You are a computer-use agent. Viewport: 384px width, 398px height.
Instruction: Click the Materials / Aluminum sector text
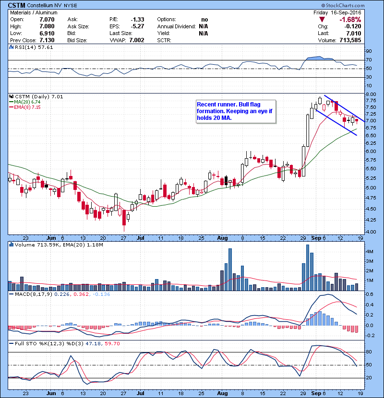tap(34, 12)
